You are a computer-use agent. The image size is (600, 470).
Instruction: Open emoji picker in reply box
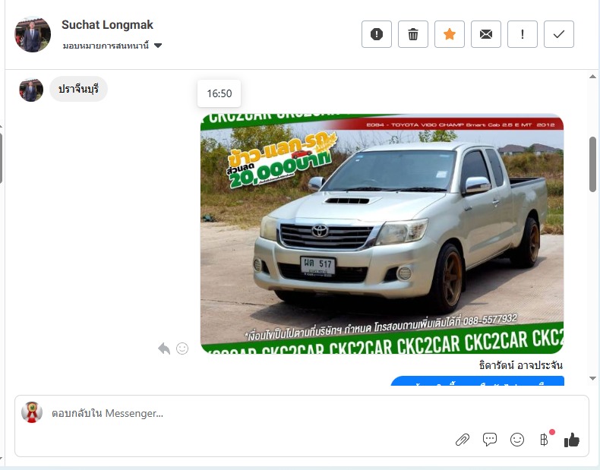pyautogui.click(x=517, y=440)
